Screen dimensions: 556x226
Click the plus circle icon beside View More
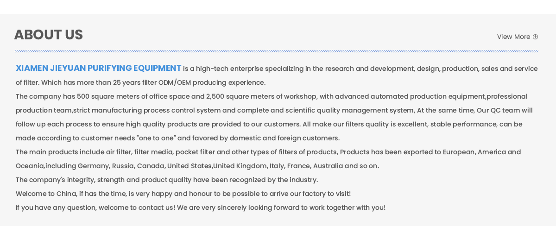(x=535, y=37)
